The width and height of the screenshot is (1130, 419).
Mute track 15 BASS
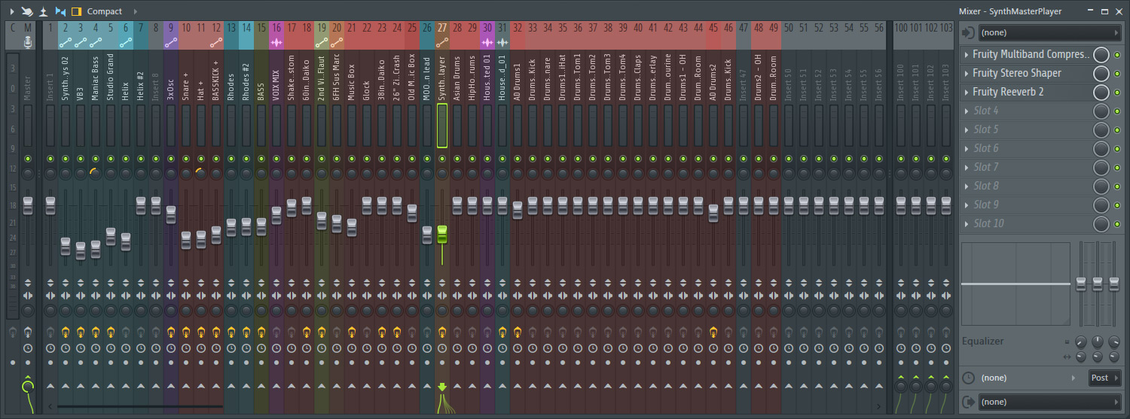(261, 159)
